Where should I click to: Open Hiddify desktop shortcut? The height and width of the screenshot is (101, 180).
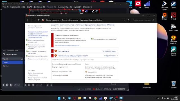(x=147, y=5)
